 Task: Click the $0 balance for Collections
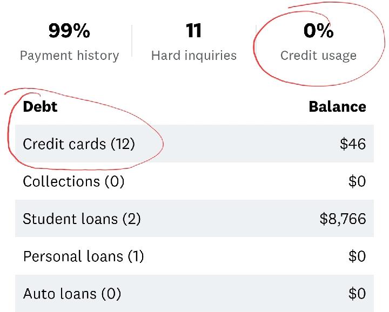point(357,181)
